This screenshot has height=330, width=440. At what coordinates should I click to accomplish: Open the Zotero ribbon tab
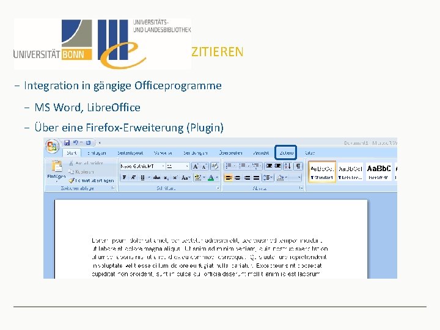(286, 153)
